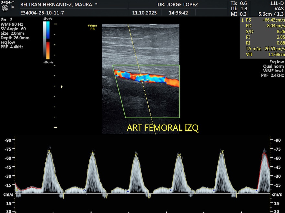Click the yellow Voluson E8 logo
Screen dimensions: 285x213
point(92,27)
